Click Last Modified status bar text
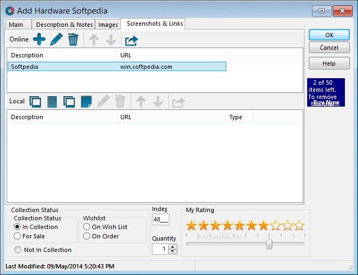Viewport: 358px width, 275px height. click(x=60, y=266)
